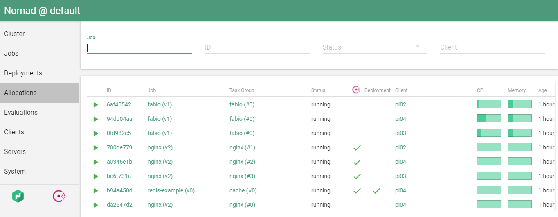Click the Deployment column header
558x217 pixels.
(378, 90)
